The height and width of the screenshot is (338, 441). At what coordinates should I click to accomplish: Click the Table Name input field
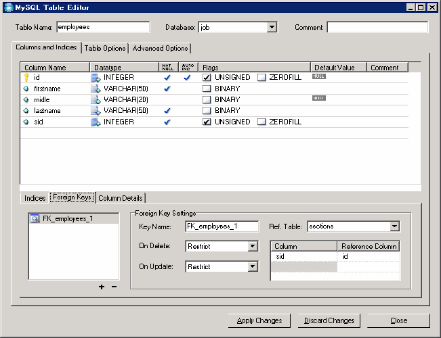[102, 28]
